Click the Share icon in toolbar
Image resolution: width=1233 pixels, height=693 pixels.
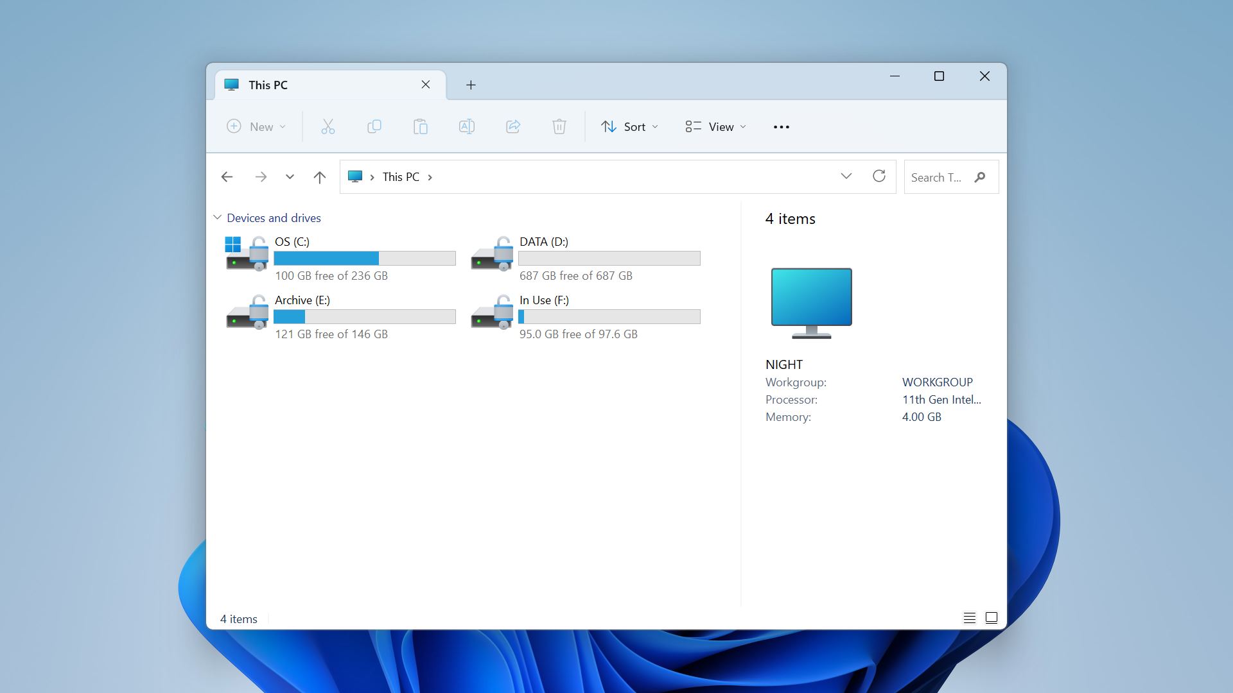[512, 127]
